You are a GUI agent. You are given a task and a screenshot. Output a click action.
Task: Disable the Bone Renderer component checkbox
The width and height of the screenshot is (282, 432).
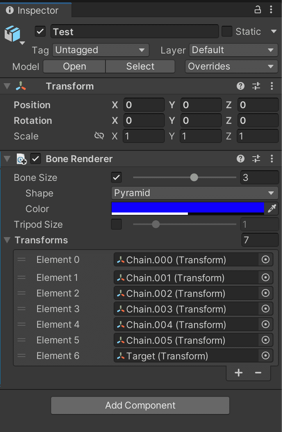coord(35,159)
